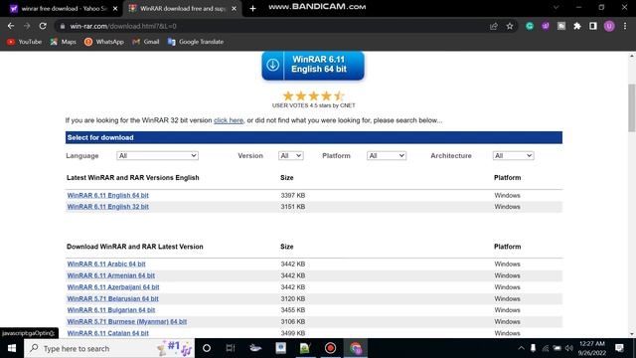Click the taskbar search box
Screen dimensions: 636x358
click(x=109, y=348)
